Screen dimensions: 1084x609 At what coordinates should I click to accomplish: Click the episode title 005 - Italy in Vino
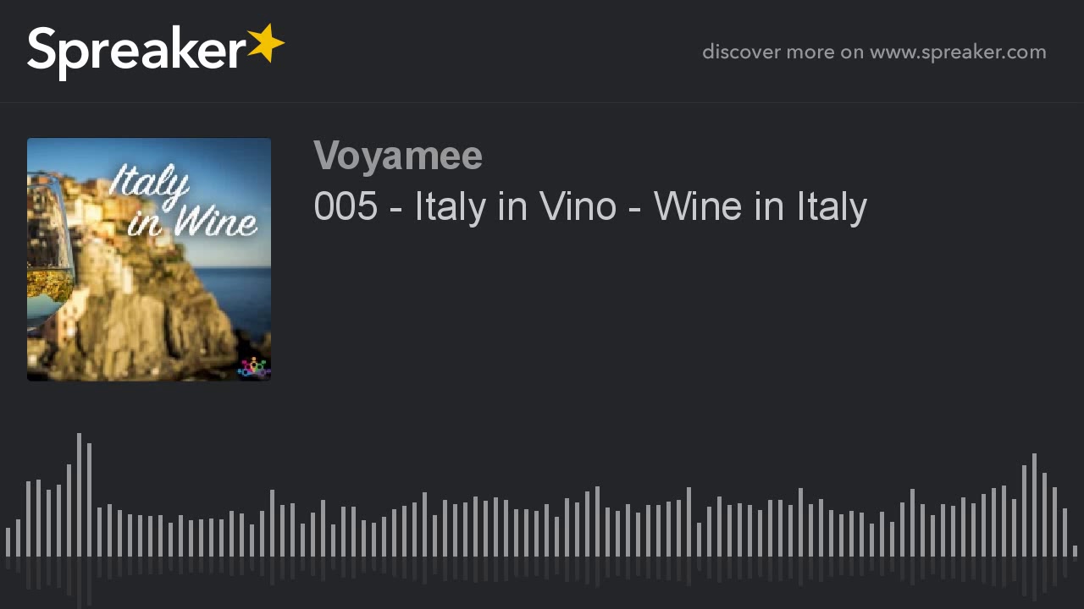click(x=589, y=207)
